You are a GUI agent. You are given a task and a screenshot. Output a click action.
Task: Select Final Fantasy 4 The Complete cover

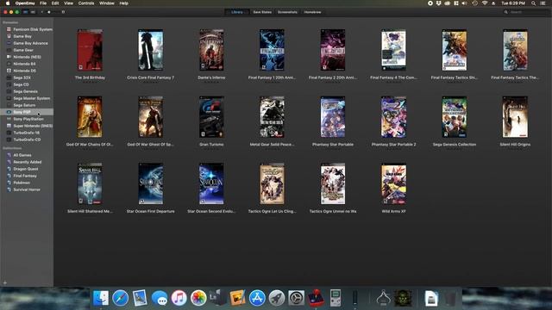click(393, 50)
